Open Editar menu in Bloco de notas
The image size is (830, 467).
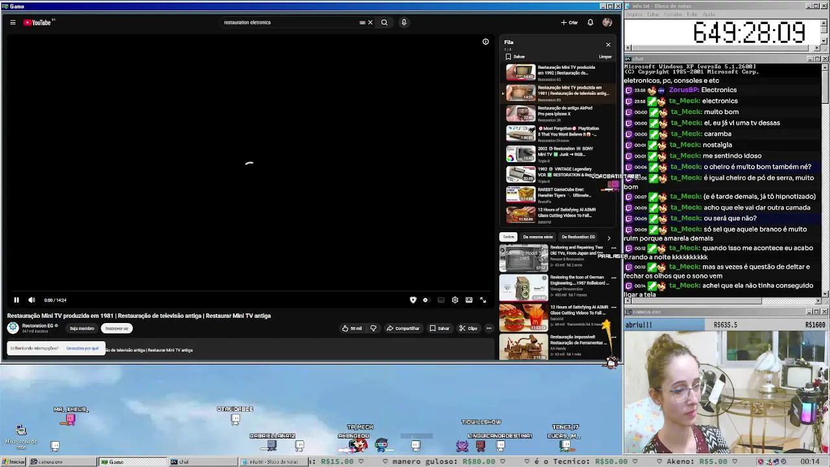pyautogui.click(x=653, y=14)
